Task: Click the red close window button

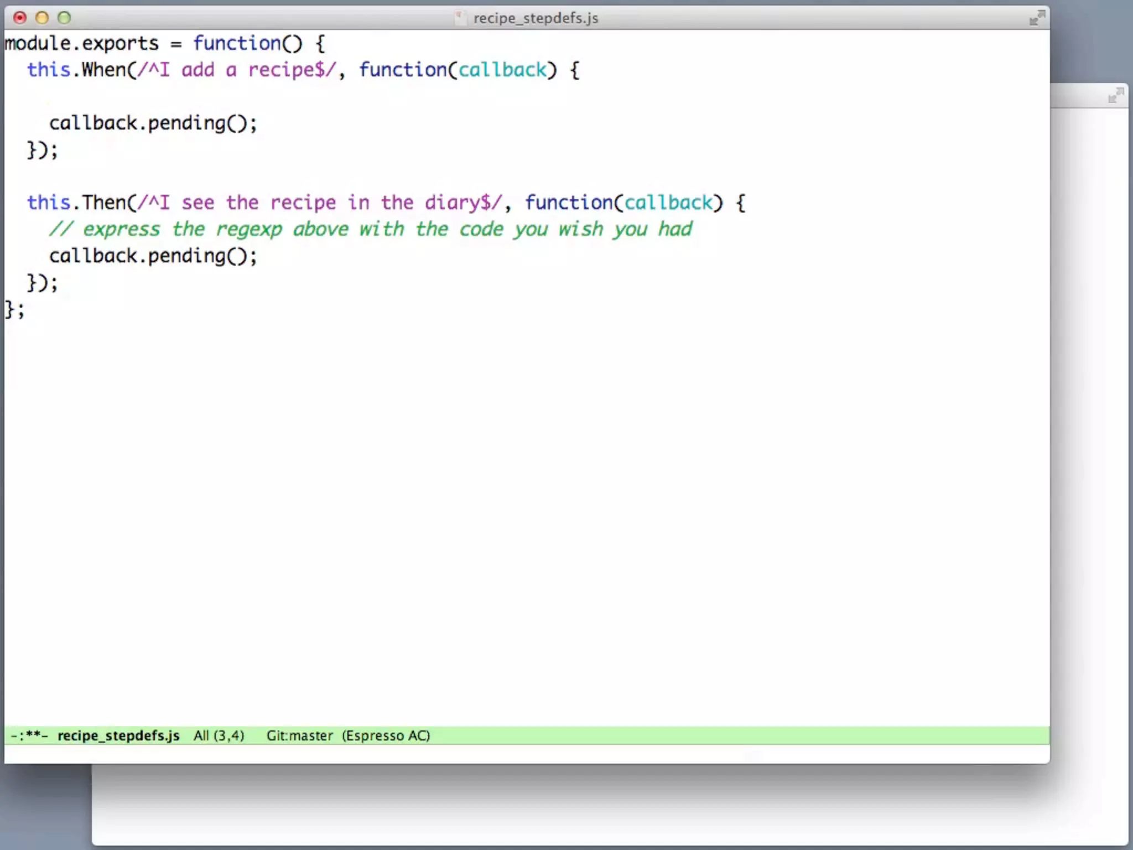Action: (20, 18)
